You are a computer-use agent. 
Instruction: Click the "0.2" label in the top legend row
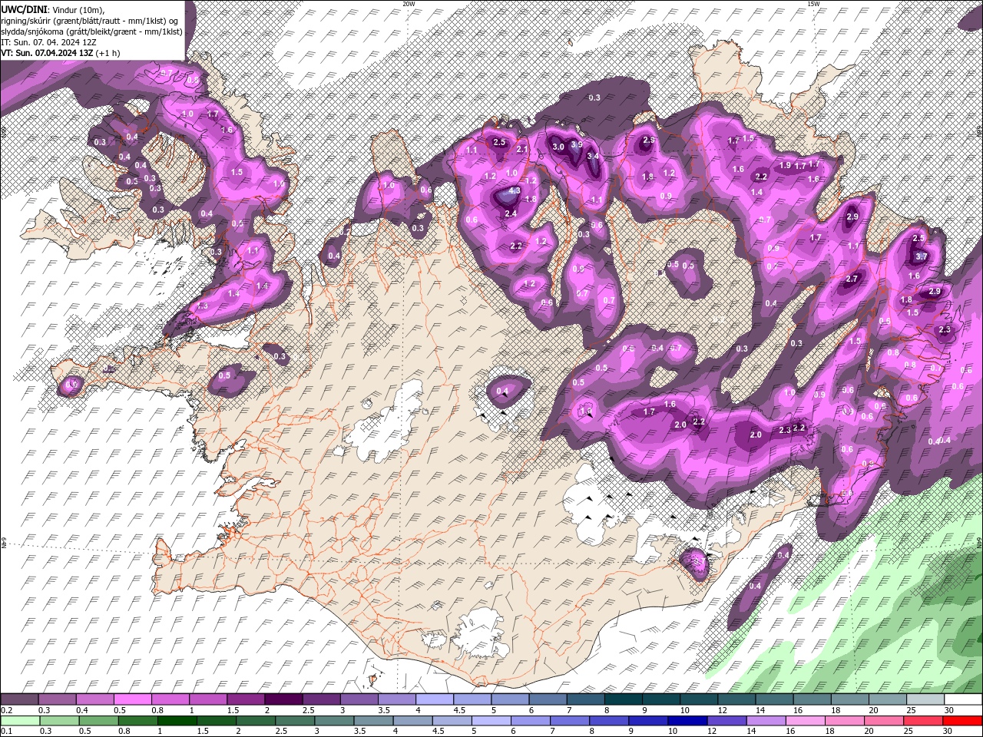pos(6,710)
